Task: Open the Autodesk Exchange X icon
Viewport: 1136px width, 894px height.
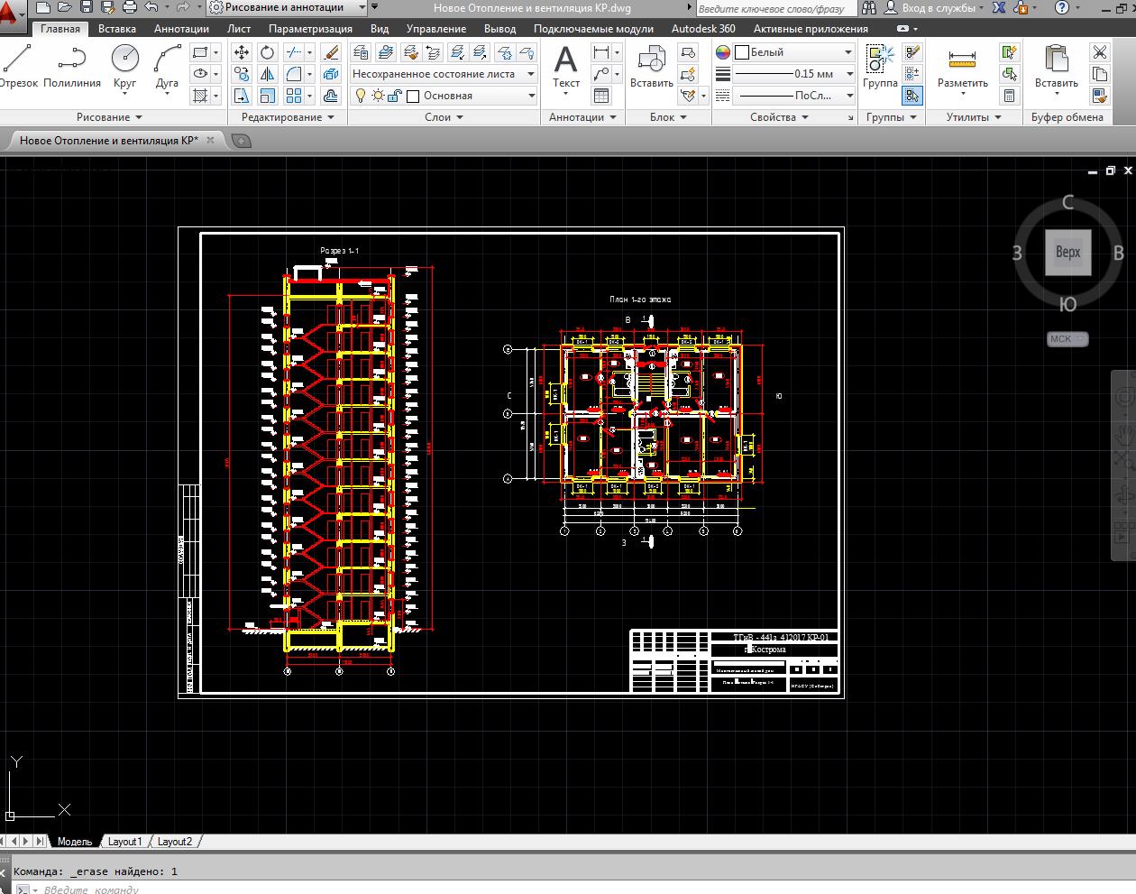Action: pos(999,8)
